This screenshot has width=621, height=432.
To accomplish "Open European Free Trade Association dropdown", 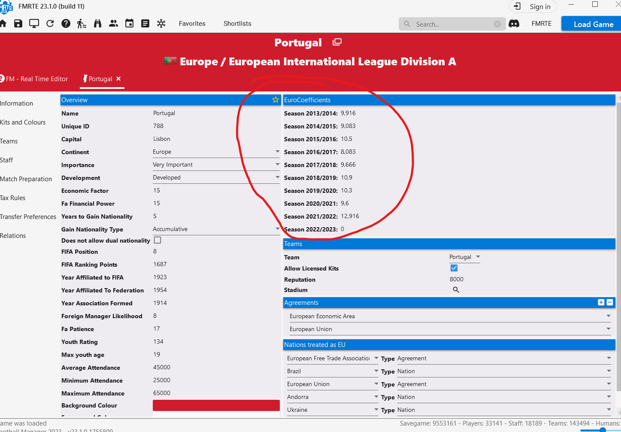I will click(x=333, y=358).
